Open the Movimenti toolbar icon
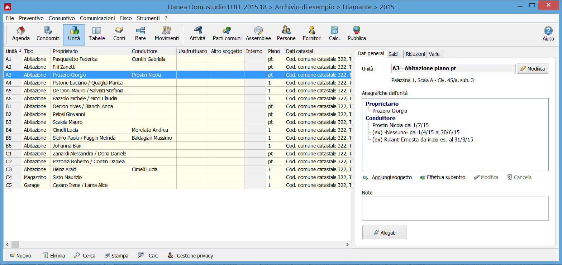The width and height of the screenshot is (562, 265). point(167,34)
